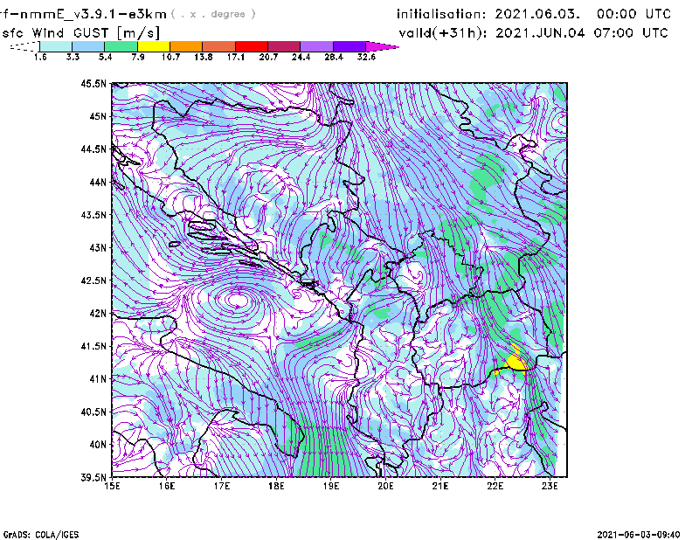This screenshot has height=540, width=699.
Task: Click the 'GrADS: COLA/IGES' credit text
Action: (x=40, y=535)
